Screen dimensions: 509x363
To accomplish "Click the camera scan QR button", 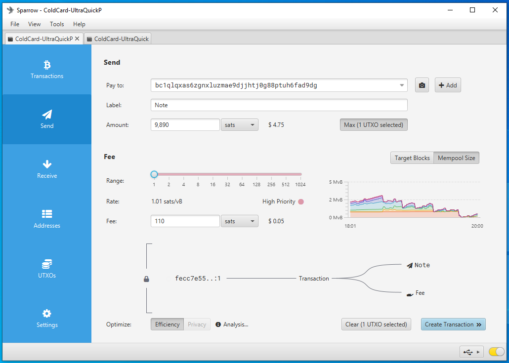I will click(x=422, y=85).
